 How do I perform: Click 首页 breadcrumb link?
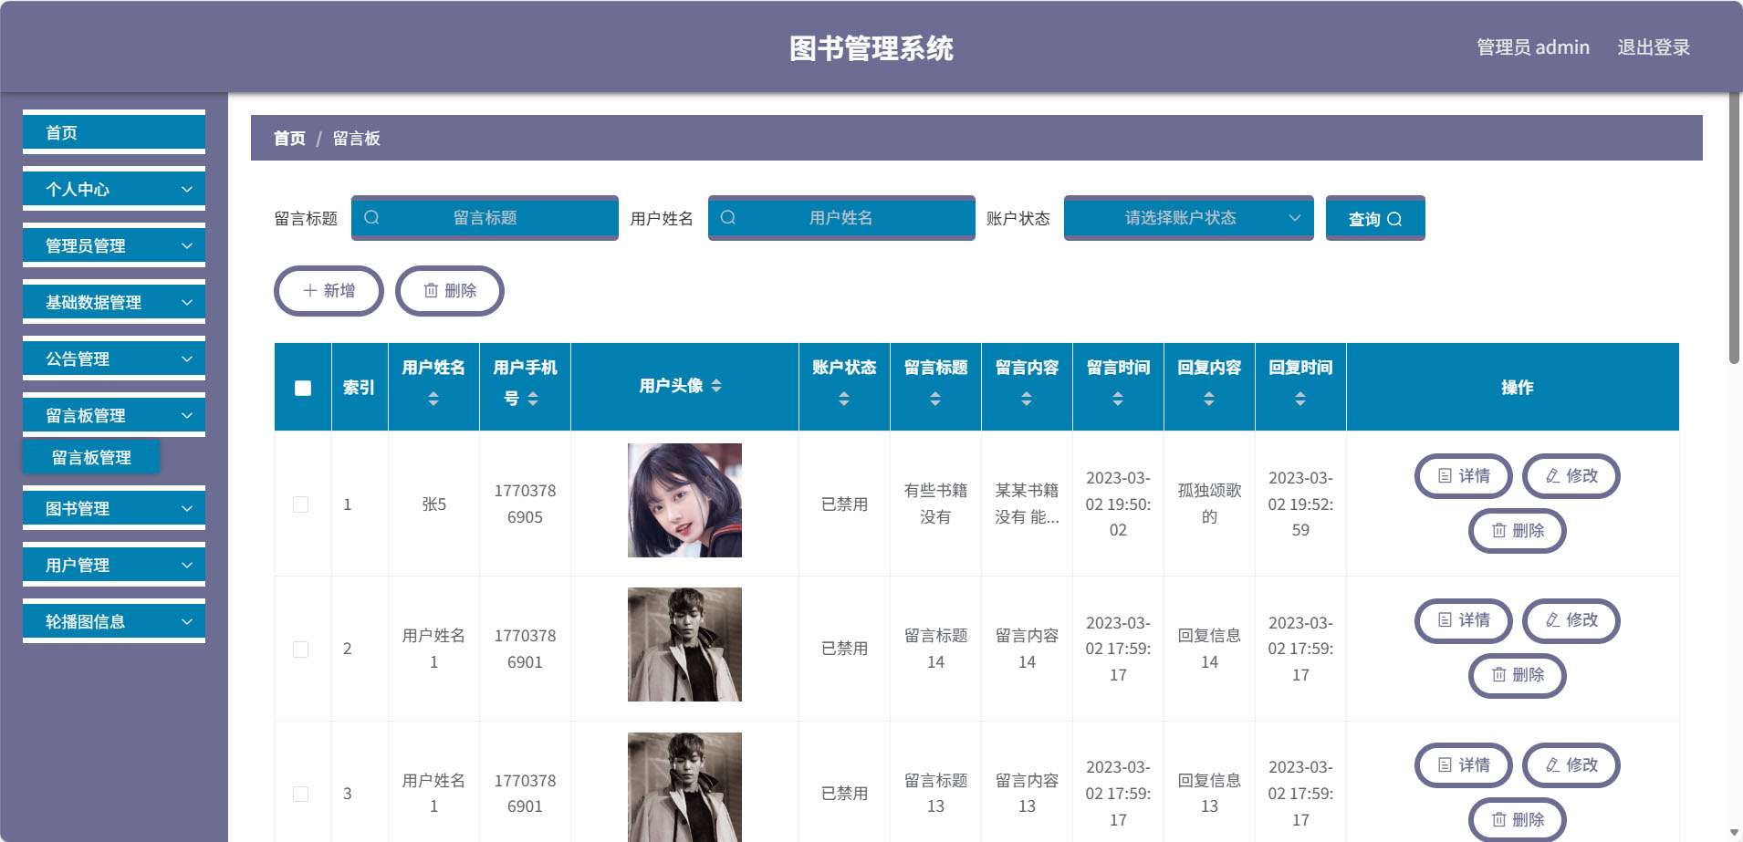(289, 139)
